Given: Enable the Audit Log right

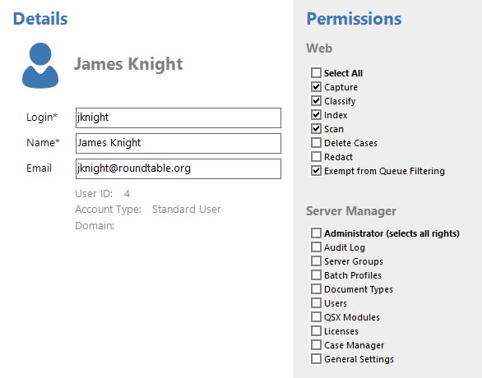Looking at the screenshot, I should tap(316, 247).
